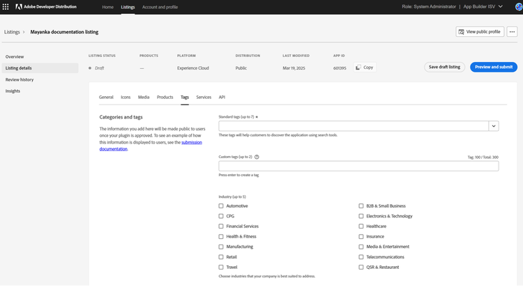
Task: Focus the Custom tags input field
Action: tap(358, 166)
